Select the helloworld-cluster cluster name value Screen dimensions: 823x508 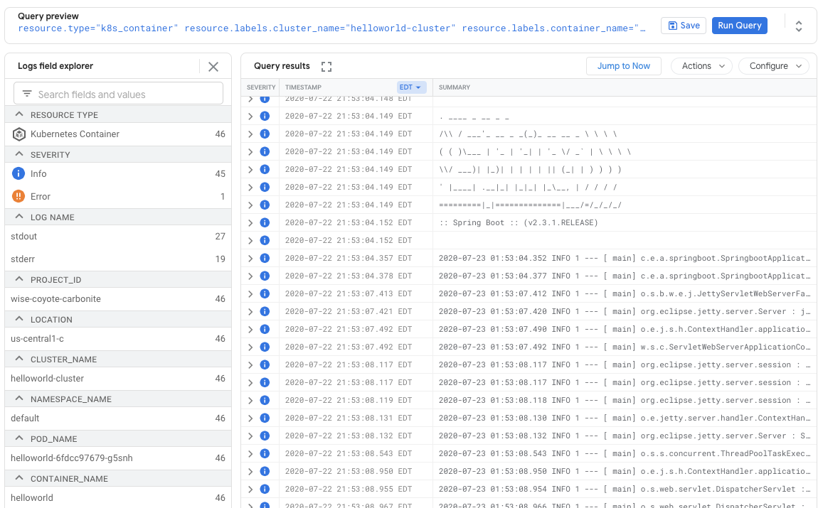[x=48, y=379]
